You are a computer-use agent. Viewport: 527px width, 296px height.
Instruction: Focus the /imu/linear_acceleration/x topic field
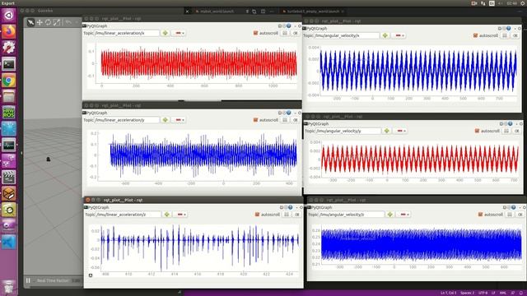[127, 33]
